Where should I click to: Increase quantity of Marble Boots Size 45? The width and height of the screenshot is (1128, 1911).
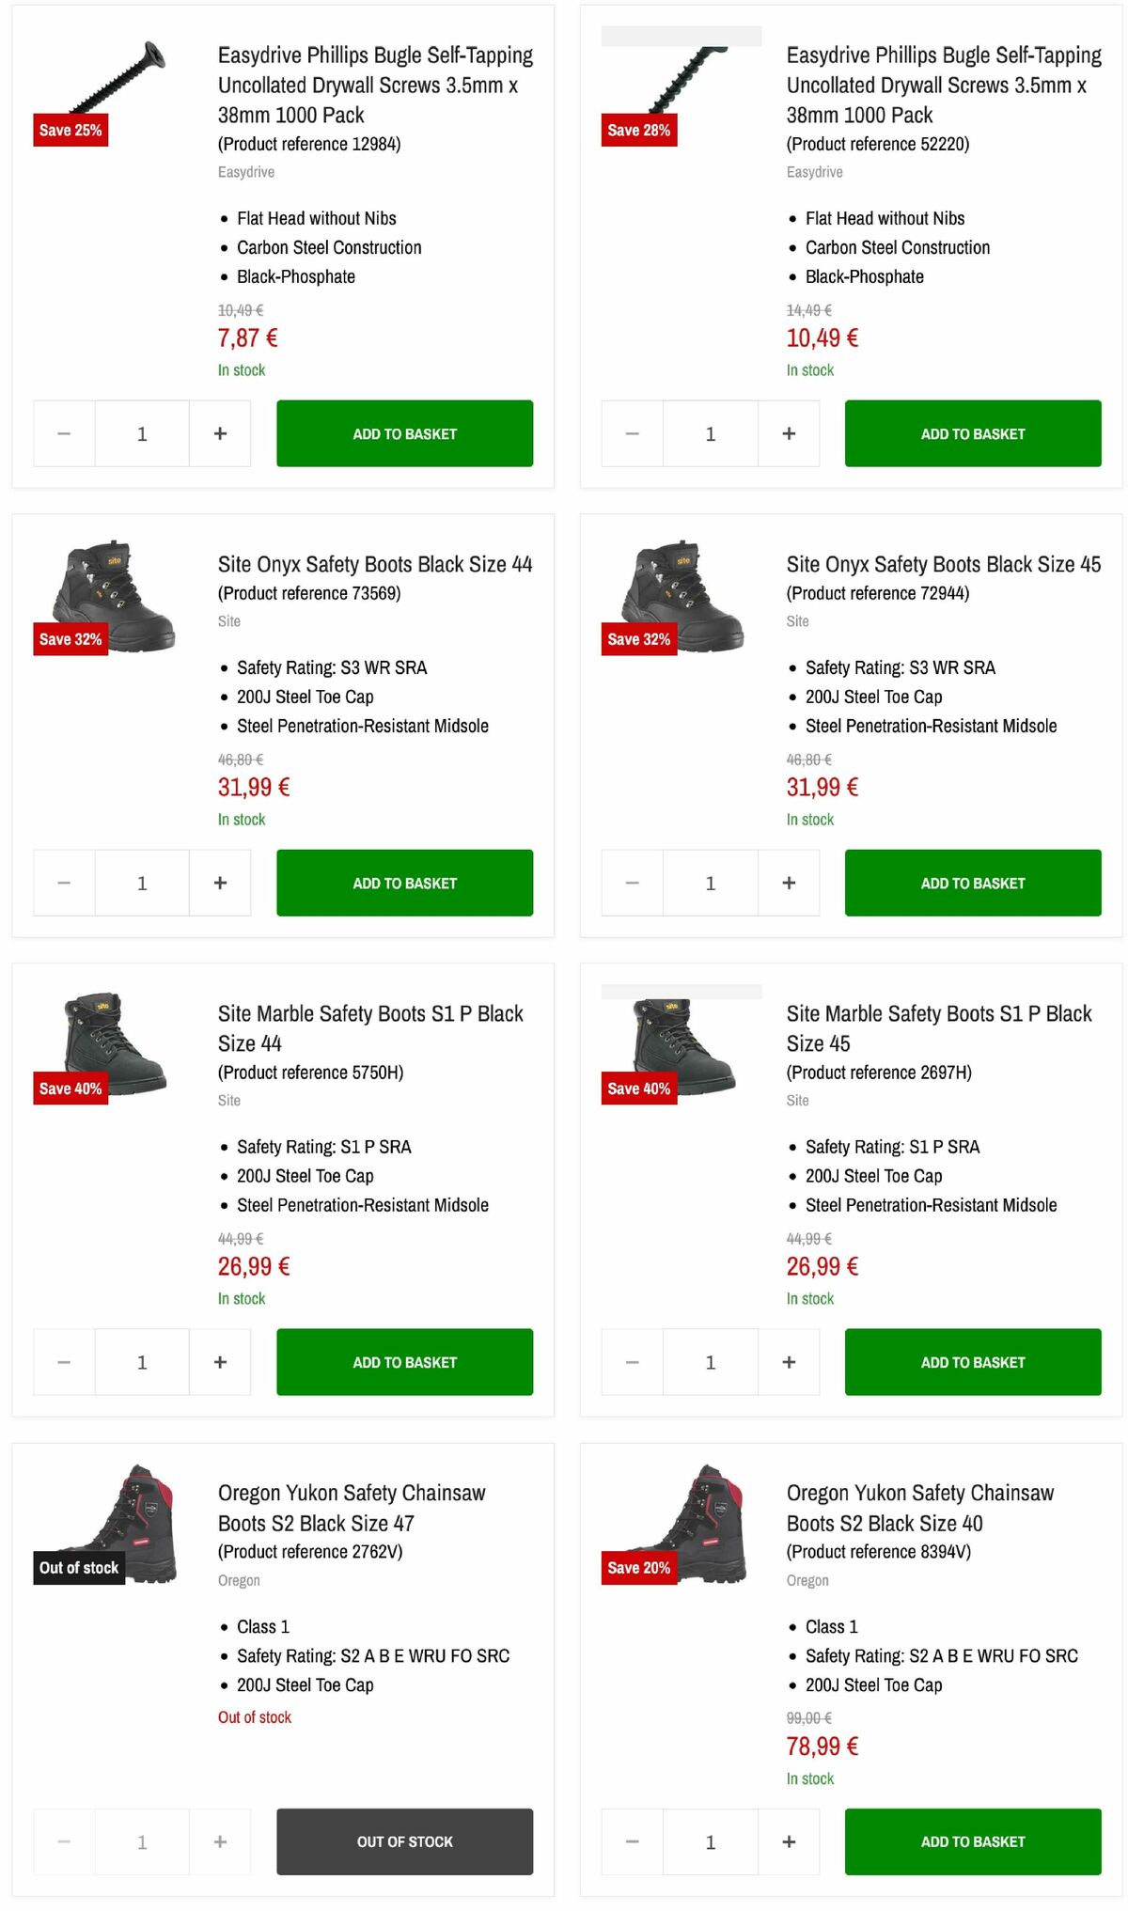point(789,1362)
